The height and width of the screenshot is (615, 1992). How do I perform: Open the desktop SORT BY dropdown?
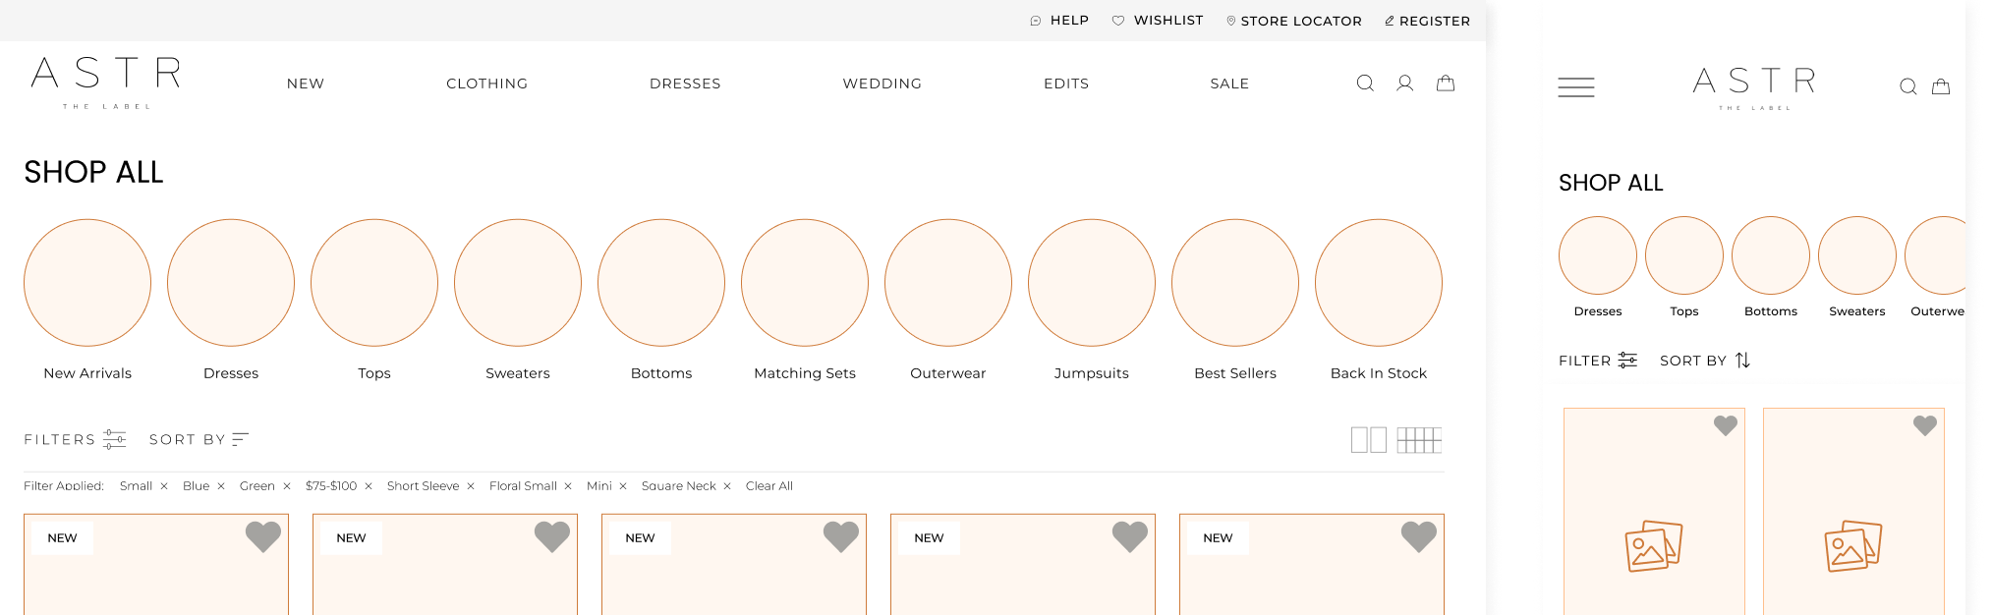(x=199, y=439)
